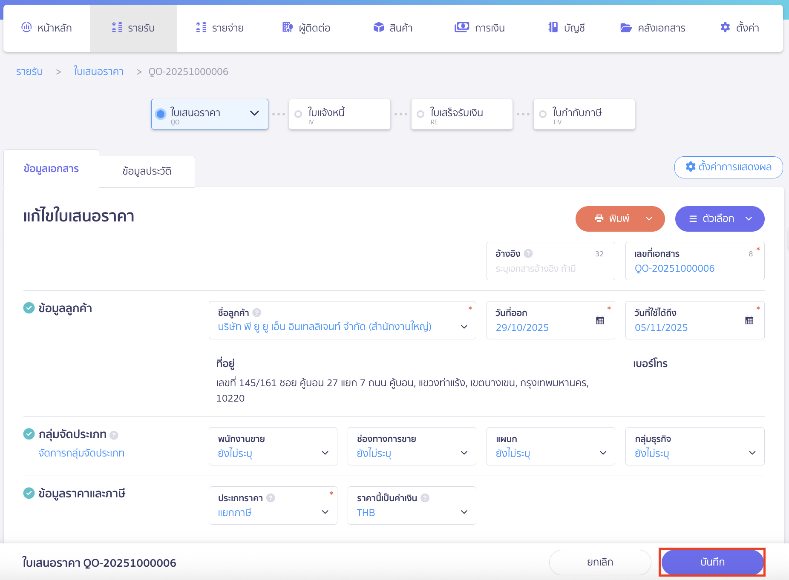Click the help icon beside กลุ่มจัดประเภท
The width and height of the screenshot is (789, 580).
click(114, 435)
